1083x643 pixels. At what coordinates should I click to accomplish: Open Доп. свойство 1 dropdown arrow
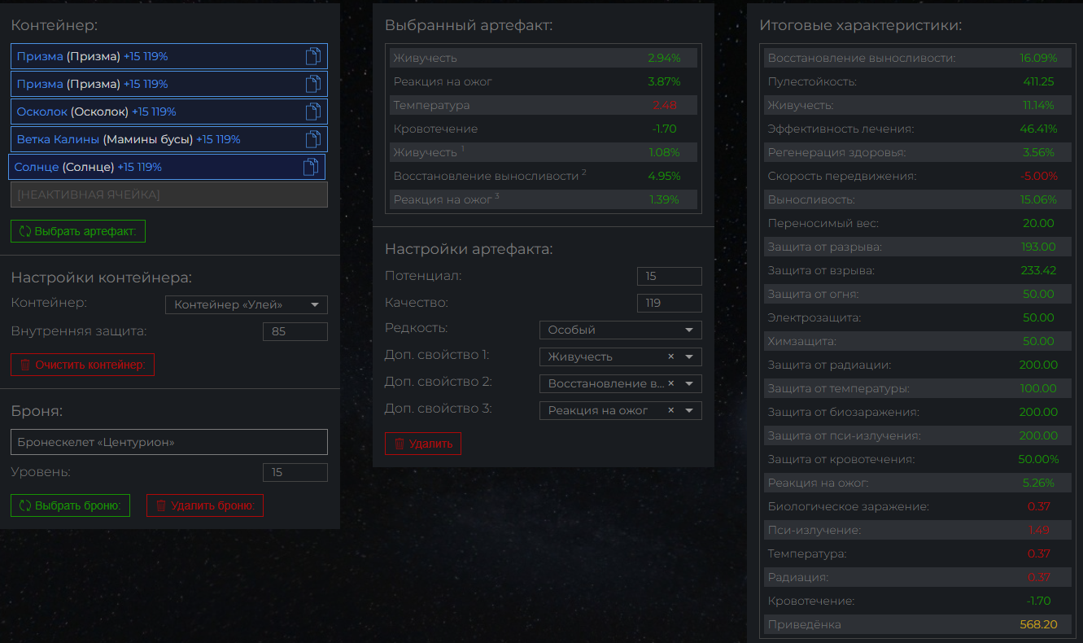(689, 356)
